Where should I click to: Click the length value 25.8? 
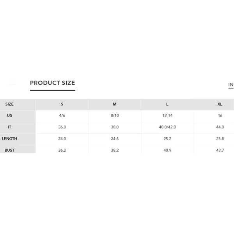pyautogui.click(x=220, y=138)
